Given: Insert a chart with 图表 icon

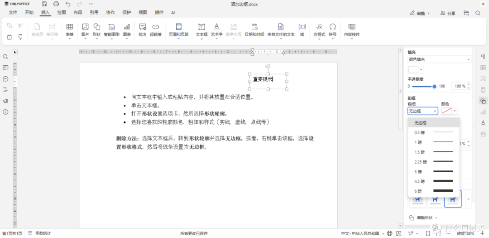Looking at the screenshot, I should point(127,31).
